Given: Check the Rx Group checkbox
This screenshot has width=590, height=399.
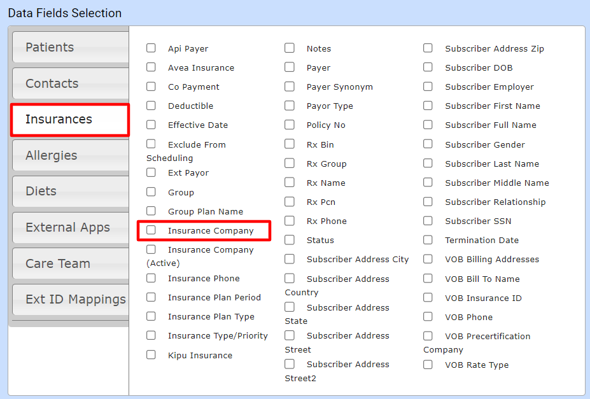Looking at the screenshot, I should (290, 164).
